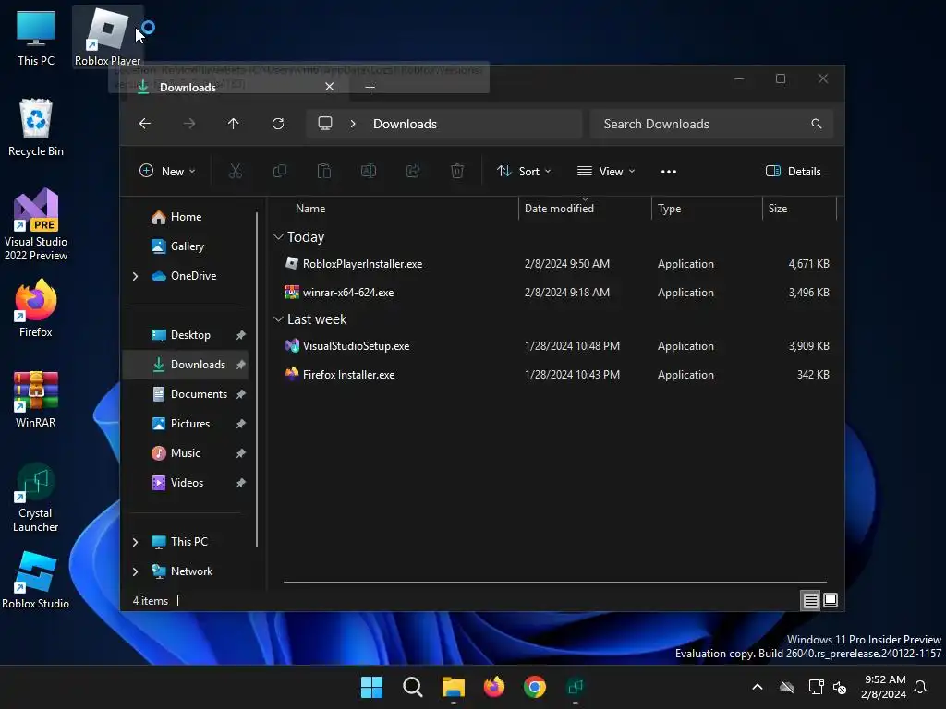Select Visual Studio 2022 Preview desktop shortcut
946x709 pixels.
(x=36, y=224)
